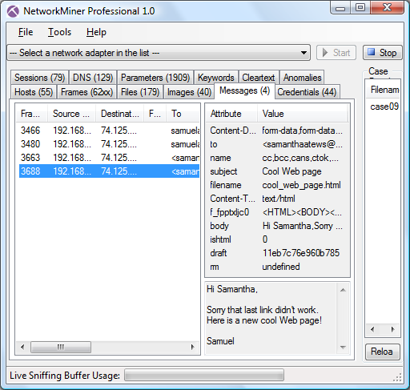410x390 pixels.
Task: Select the 'name' attribute row
Action: 277,158
